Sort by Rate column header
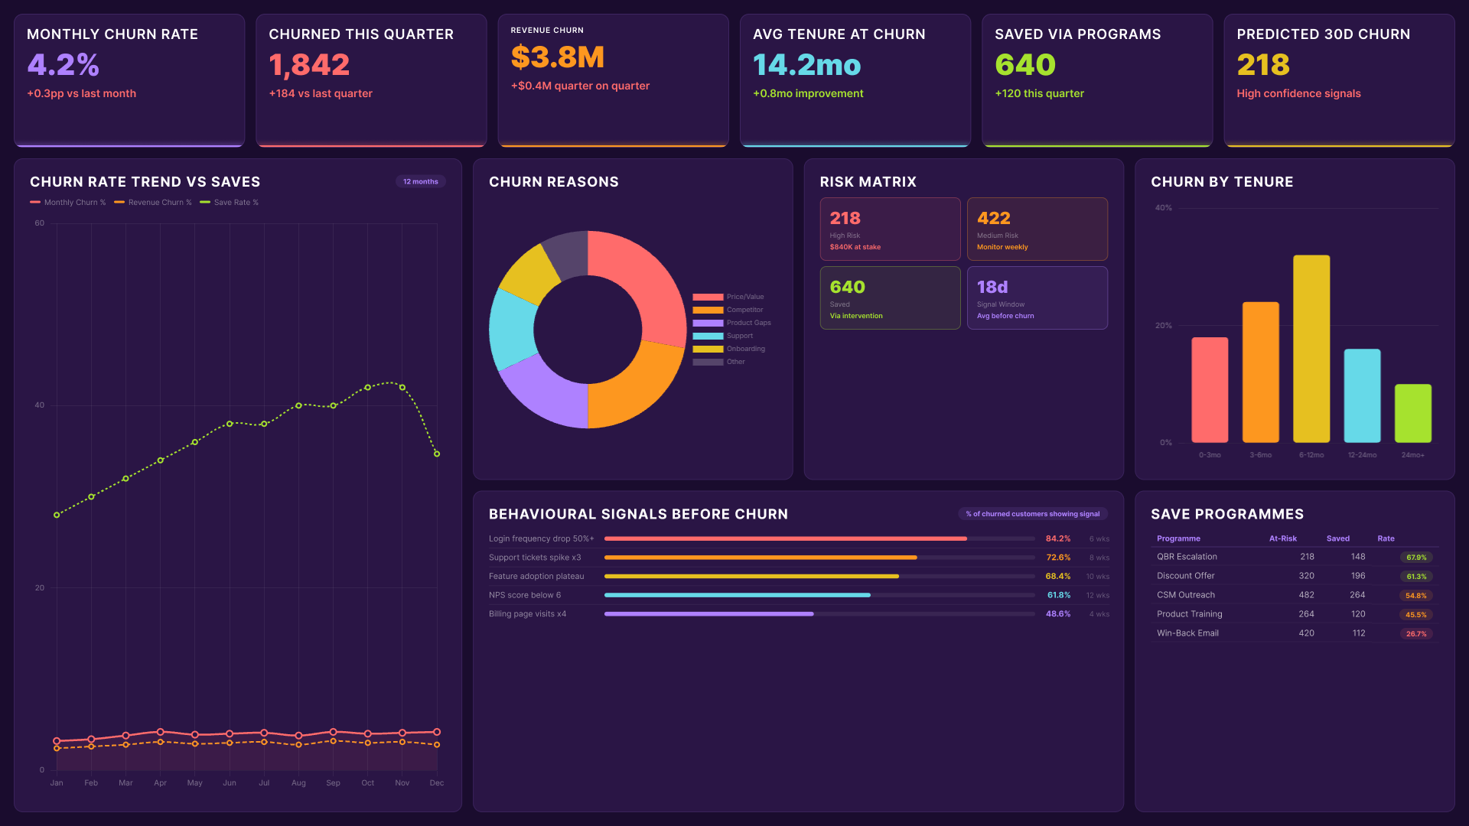The image size is (1469, 826). [1386, 538]
